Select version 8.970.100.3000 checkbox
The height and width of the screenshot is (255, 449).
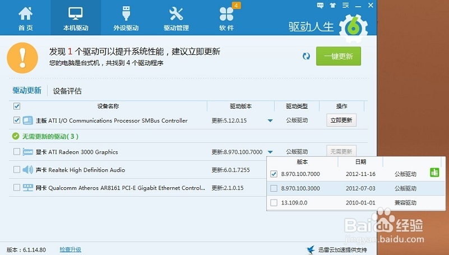274,188
